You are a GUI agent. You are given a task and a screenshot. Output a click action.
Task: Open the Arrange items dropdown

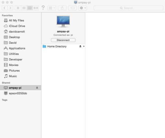pyautogui.click(x=52, y=8)
